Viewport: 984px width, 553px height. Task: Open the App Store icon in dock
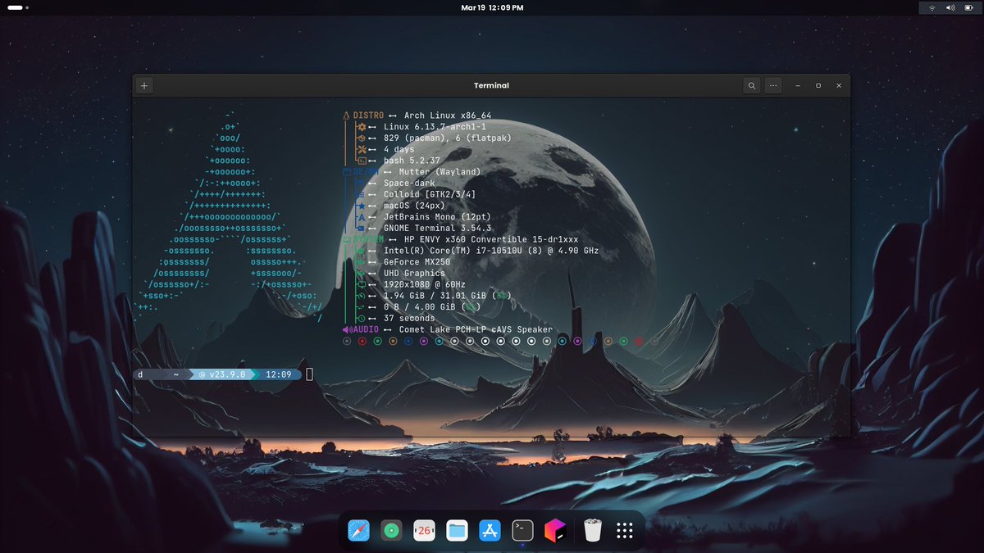click(490, 531)
